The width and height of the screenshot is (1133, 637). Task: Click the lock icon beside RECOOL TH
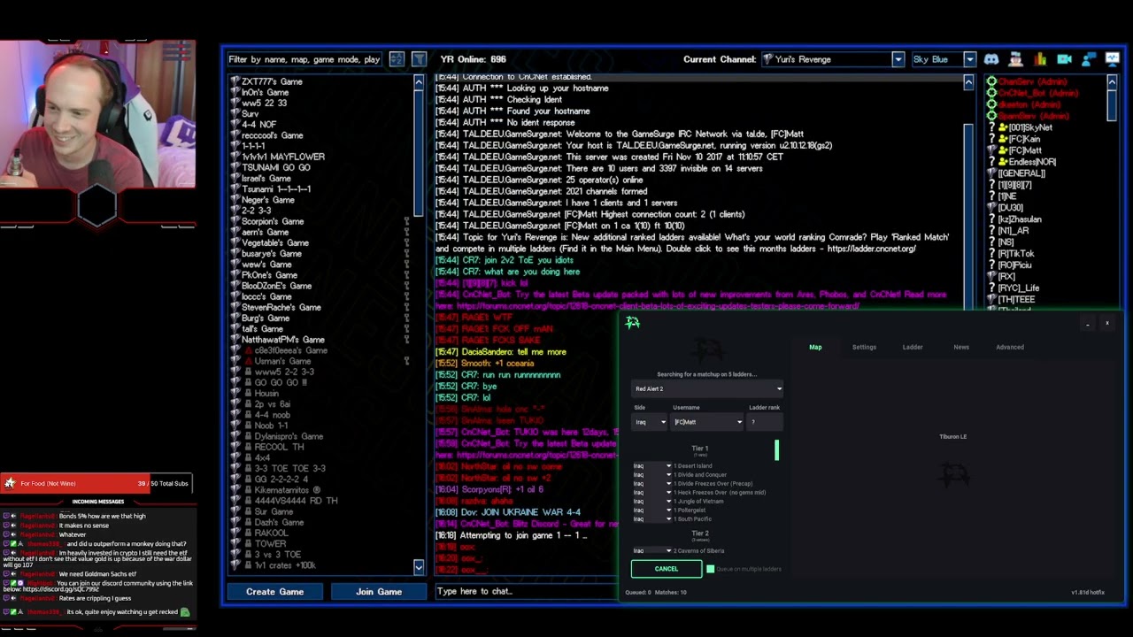pyautogui.click(x=248, y=447)
